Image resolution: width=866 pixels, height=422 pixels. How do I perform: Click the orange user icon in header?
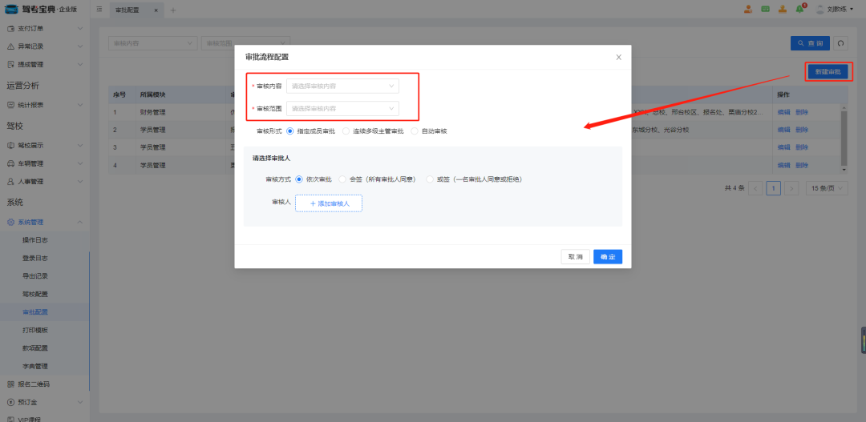pos(748,9)
